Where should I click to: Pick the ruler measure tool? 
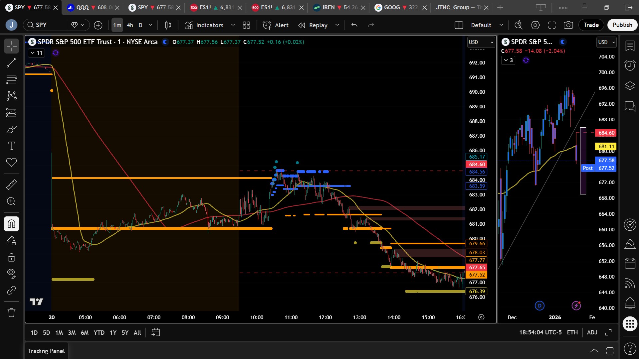[11, 184]
